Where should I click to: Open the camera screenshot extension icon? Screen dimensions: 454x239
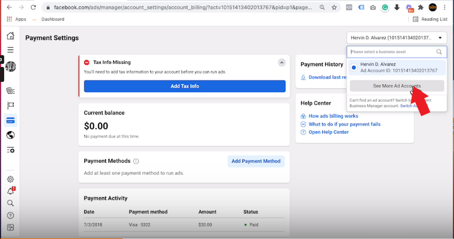pos(373,8)
